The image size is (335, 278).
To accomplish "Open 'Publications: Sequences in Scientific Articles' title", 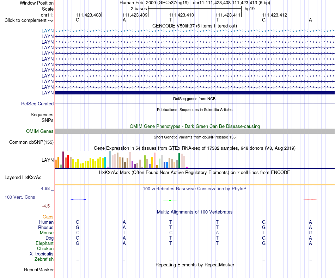I will [x=195, y=110].
